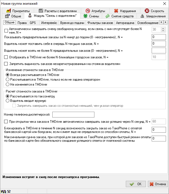Open the top-row Общие tab with notepad icon
The image size is (169, 194).
click(x=13, y=16)
